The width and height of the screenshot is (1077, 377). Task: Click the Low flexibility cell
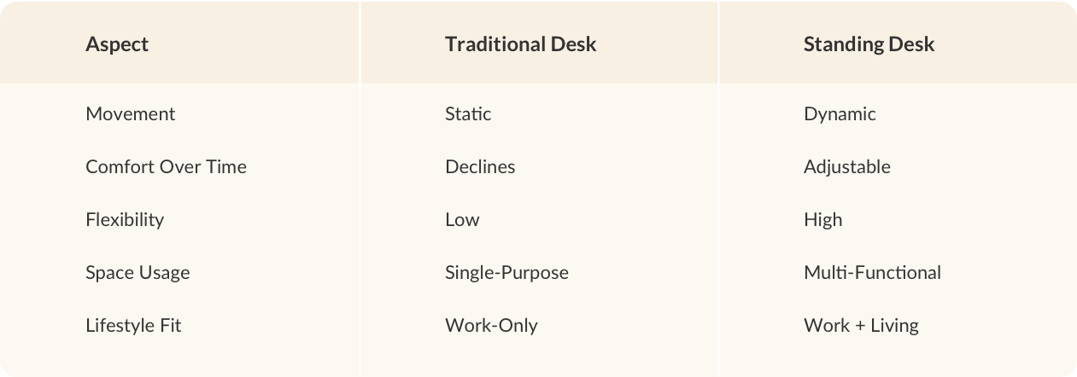462,219
